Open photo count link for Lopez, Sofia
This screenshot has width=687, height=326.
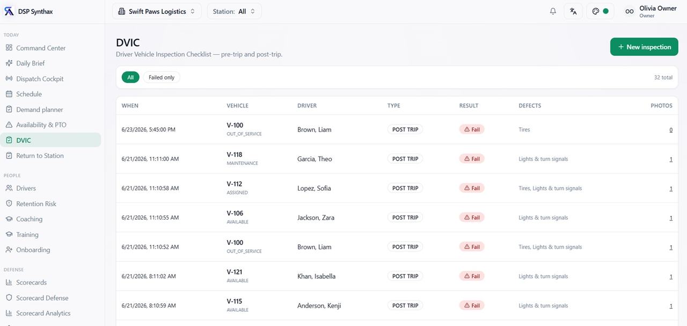pos(671,189)
